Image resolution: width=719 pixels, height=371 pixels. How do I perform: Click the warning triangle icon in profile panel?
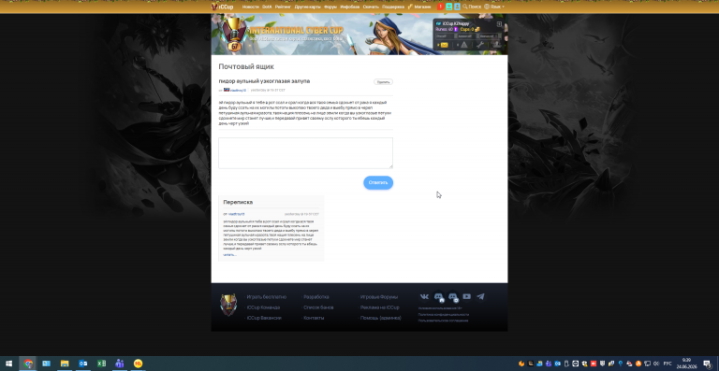click(464, 45)
